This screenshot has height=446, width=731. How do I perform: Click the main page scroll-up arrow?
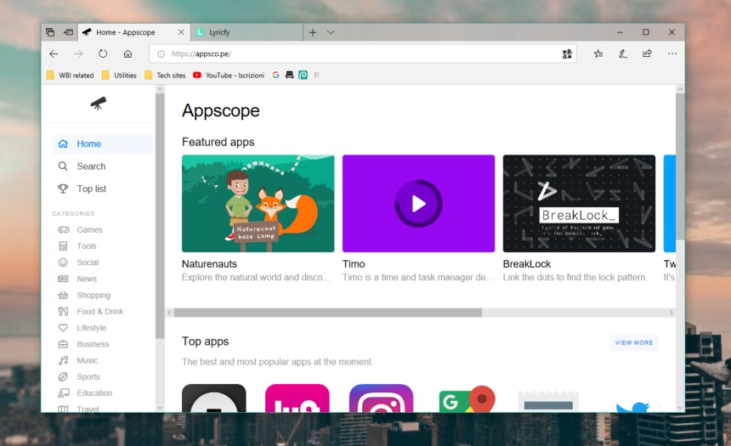click(x=680, y=88)
